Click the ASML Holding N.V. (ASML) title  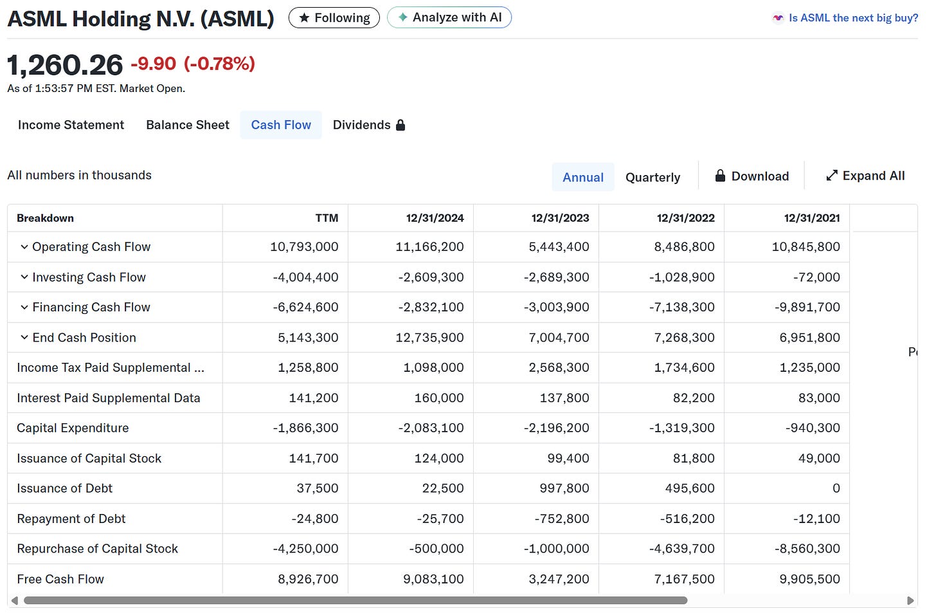pos(141,19)
